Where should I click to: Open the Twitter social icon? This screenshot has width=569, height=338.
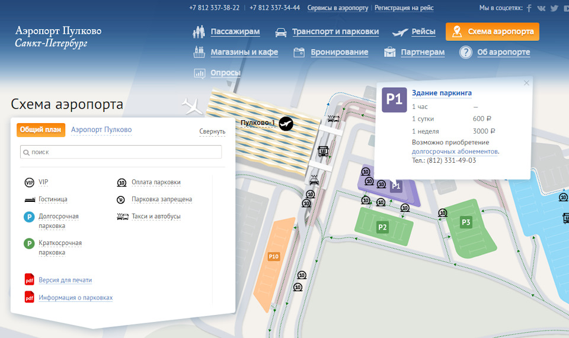click(x=554, y=8)
